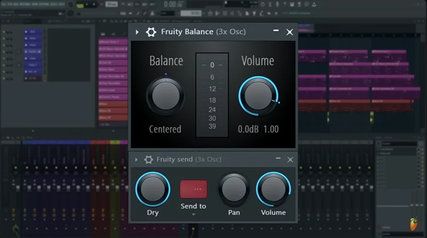
Task: Click the 'Dry' knob label
Action: click(x=153, y=213)
